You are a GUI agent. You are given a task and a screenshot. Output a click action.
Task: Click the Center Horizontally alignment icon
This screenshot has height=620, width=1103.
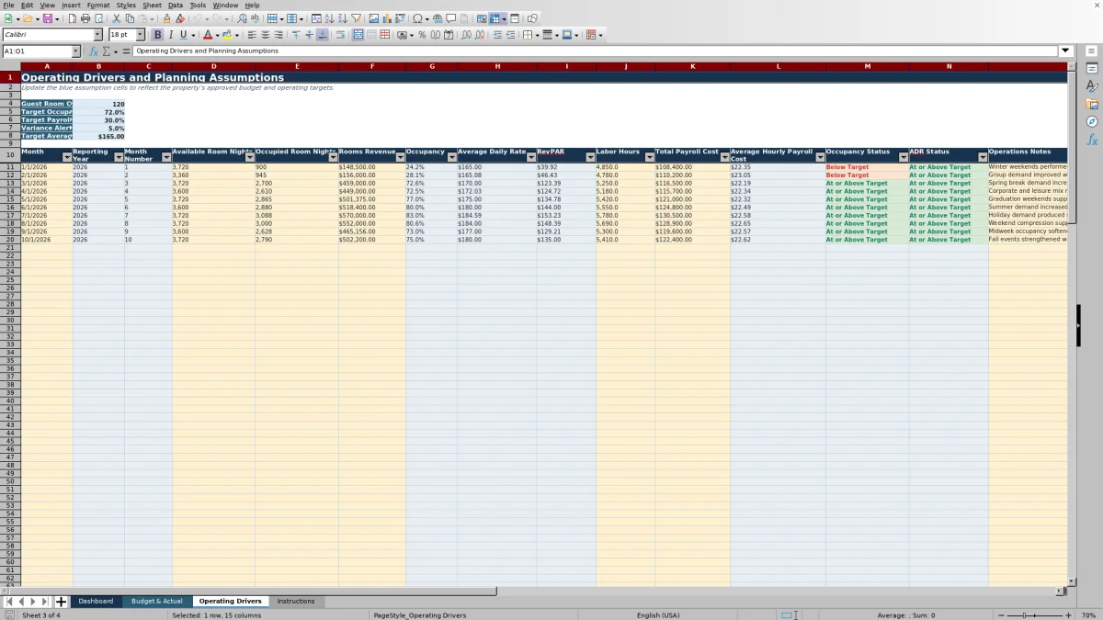tap(265, 35)
